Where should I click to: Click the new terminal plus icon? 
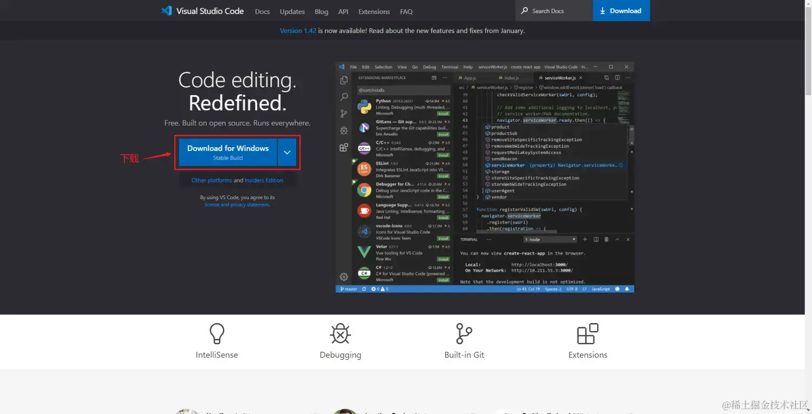[x=585, y=239]
